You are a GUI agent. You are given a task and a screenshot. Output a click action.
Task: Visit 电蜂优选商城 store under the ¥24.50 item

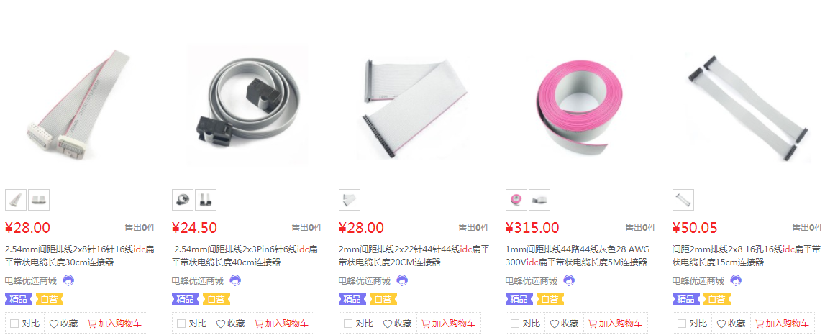pyautogui.click(x=197, y=281)
